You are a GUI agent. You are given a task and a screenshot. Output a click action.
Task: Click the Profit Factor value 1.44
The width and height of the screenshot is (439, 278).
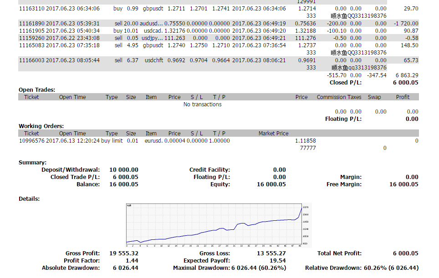tap(132, 261)
